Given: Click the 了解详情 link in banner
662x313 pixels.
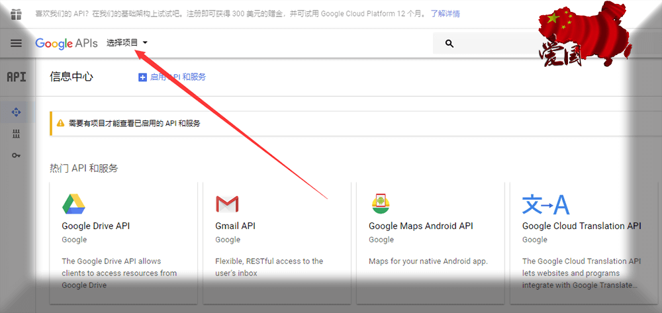Looking at the screenshot, I should pos(445,14).
